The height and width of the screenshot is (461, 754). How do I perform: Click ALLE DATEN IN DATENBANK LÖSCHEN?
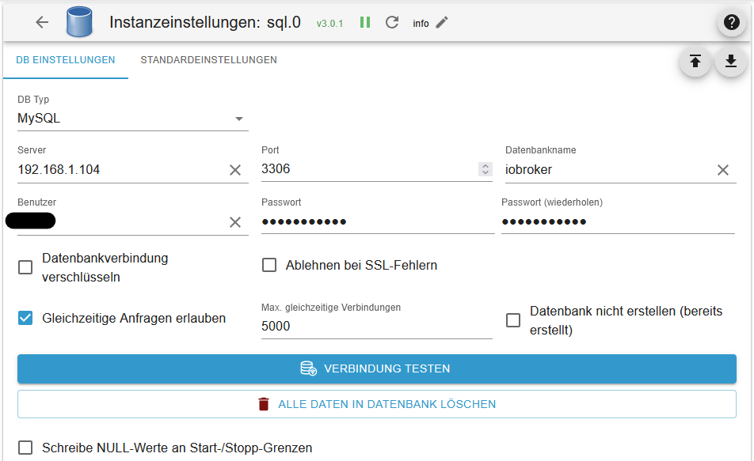click(x=376, y=403)
